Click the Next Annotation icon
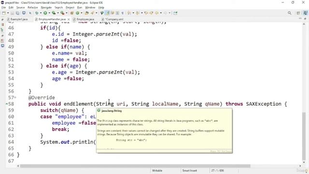This screenshot has height=174, width=309. (x=129, y=13)
